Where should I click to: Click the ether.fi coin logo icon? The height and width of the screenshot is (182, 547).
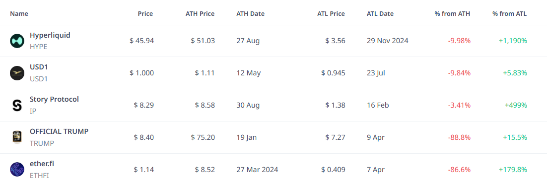17,170
